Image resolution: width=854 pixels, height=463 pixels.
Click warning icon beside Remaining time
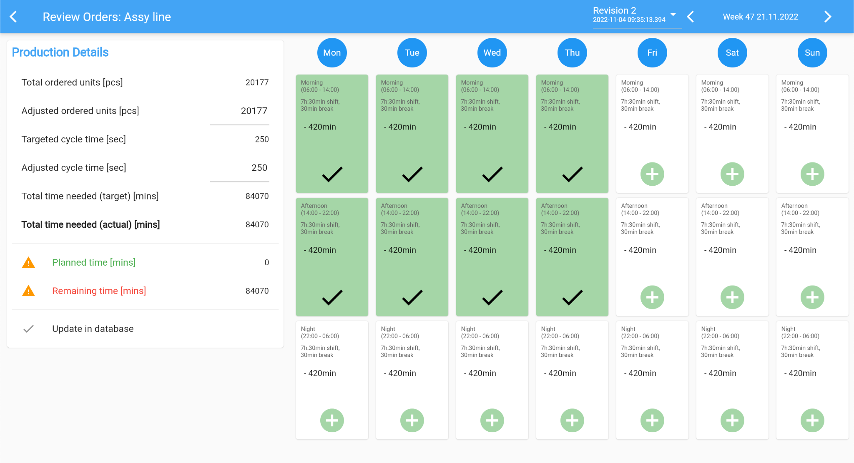28,291
